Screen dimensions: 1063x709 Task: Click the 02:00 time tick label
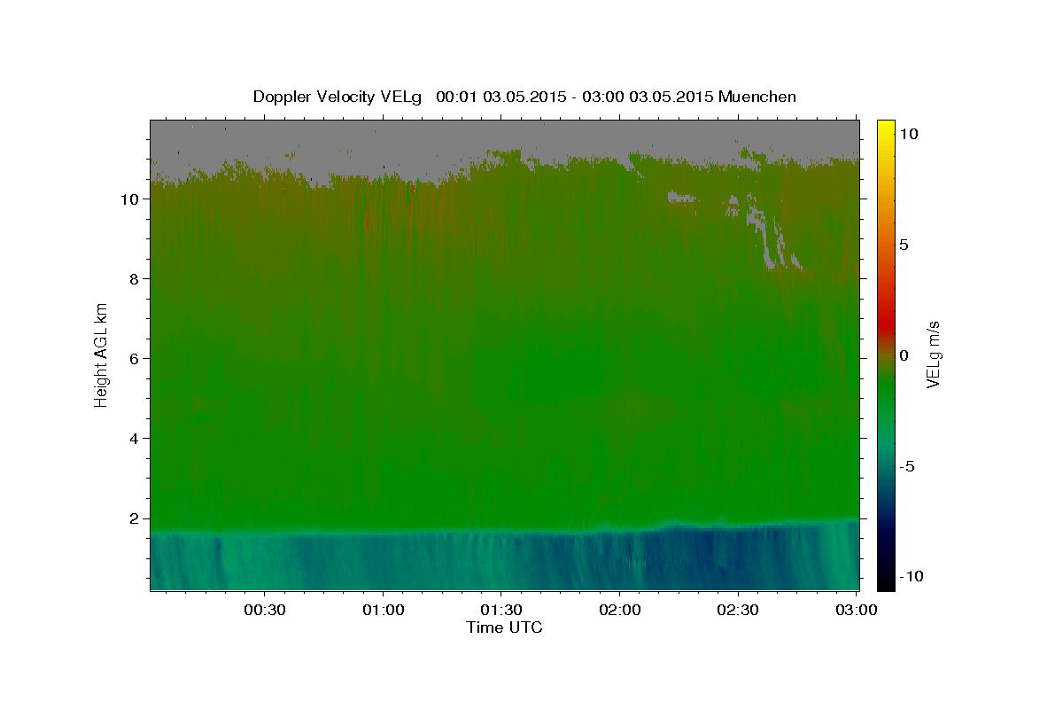[x=619, y=611]
